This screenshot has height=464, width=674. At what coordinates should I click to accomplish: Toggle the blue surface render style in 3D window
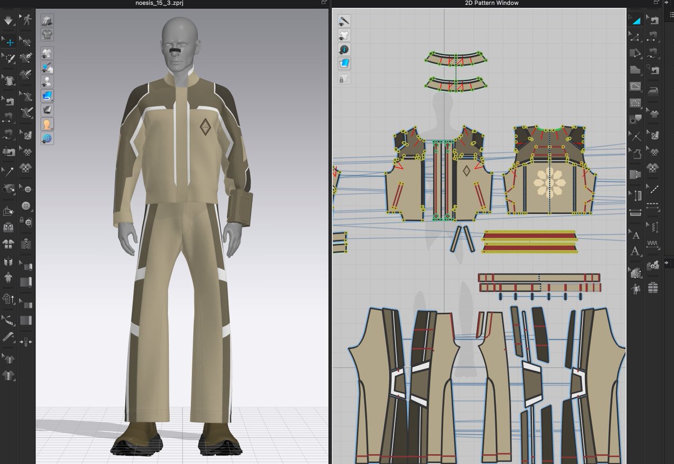click(x=47, y=96)
